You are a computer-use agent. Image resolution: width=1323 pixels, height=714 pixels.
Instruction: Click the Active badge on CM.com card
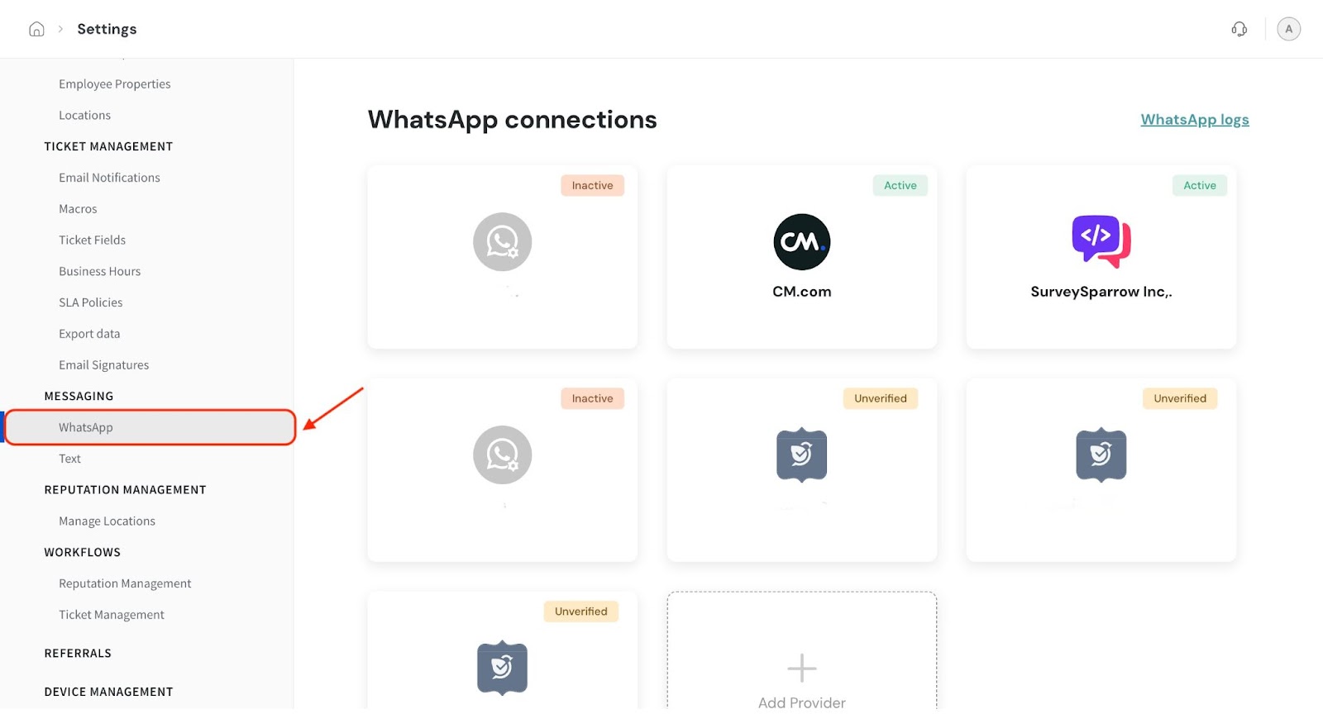click(900, 186)
